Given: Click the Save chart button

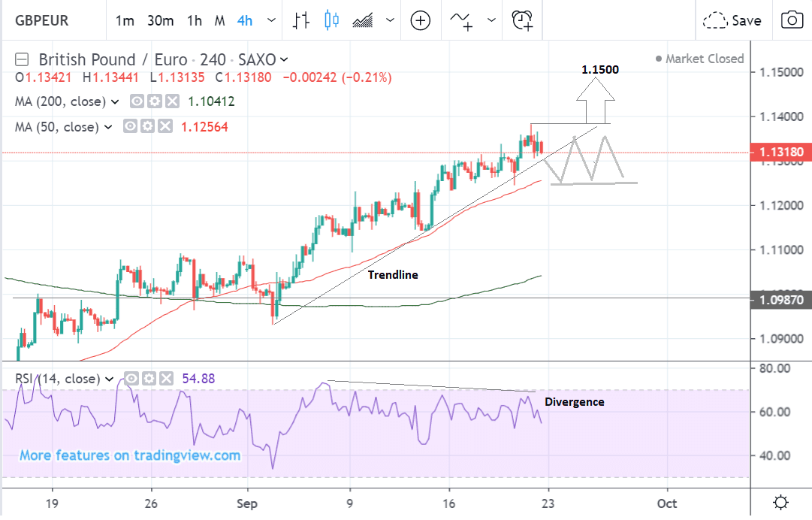Looking at the screenshot, I should click(x=733, y=20).
